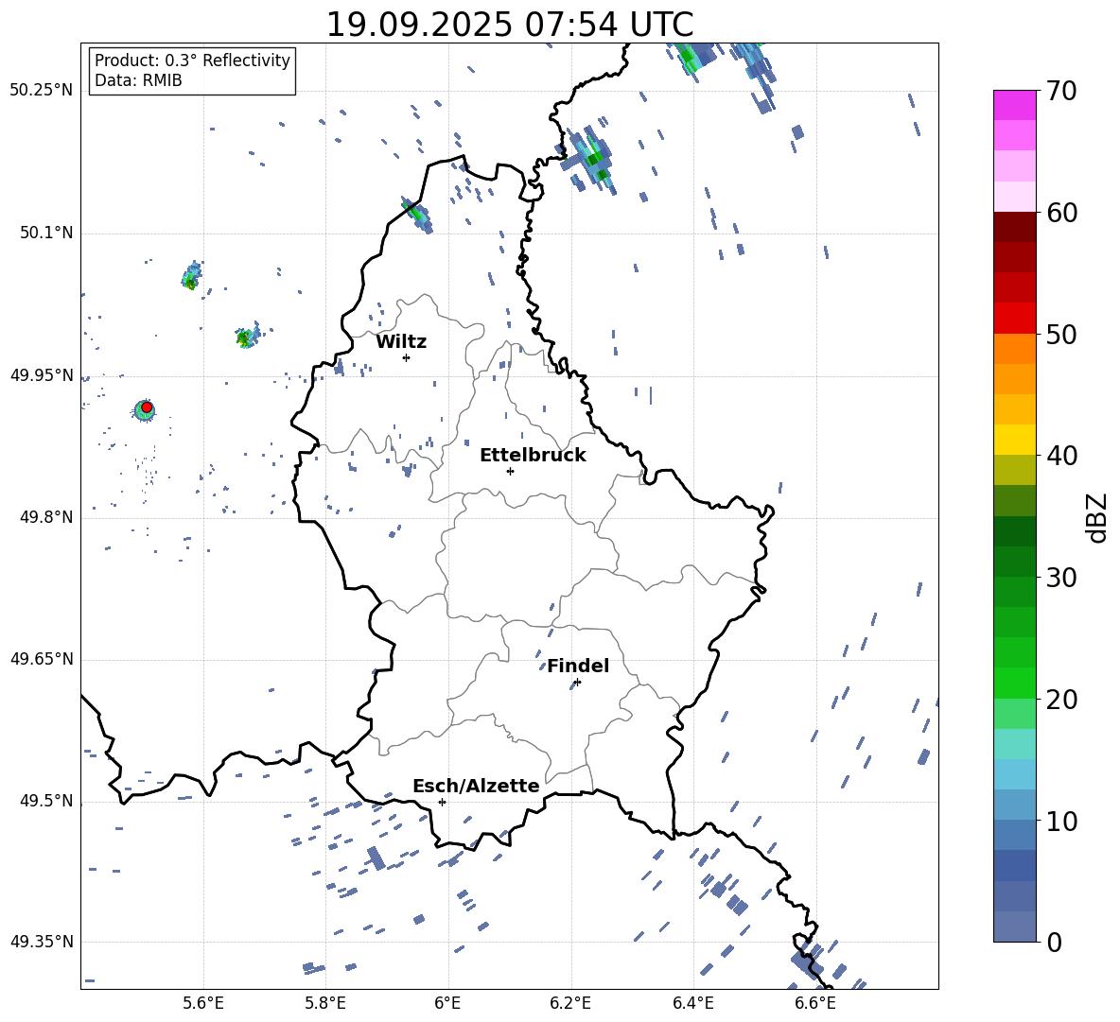Click the red dot radar echo marker
The height and width of the screenshot is (1022, 1120).
click(x=147, y=407)
